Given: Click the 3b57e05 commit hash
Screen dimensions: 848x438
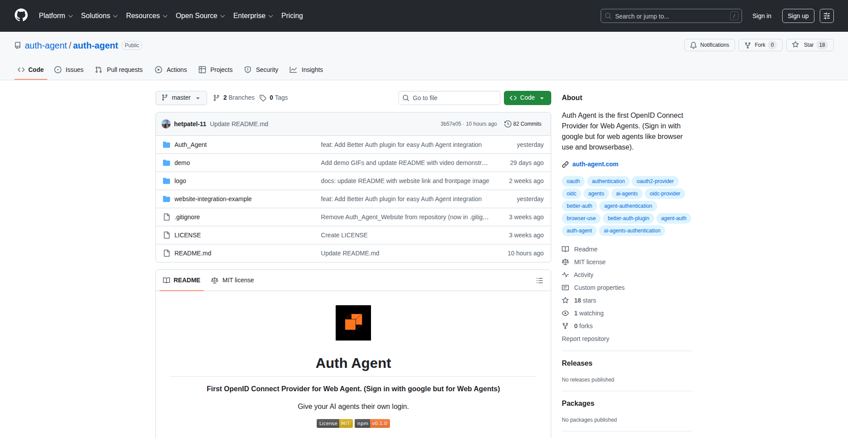Looking at the screenshot, I should (x=450, y=124).
